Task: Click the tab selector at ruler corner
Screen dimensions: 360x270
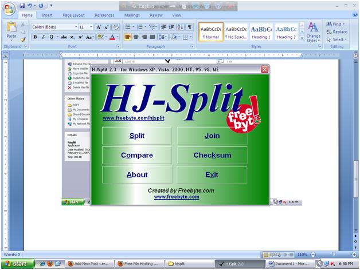Action: coord(6,55)
